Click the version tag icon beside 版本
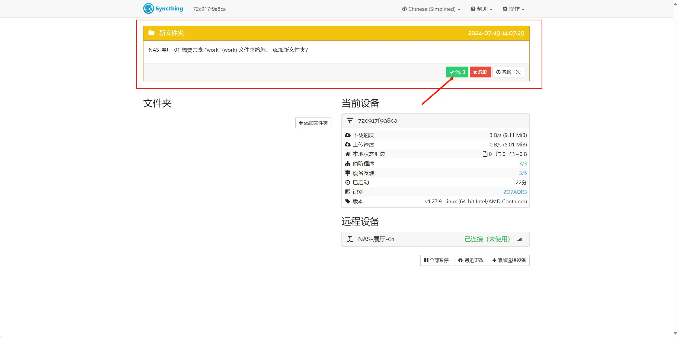The width and height of the screenshot is (678, 337). pyautogui.click(x=348, y=201)
